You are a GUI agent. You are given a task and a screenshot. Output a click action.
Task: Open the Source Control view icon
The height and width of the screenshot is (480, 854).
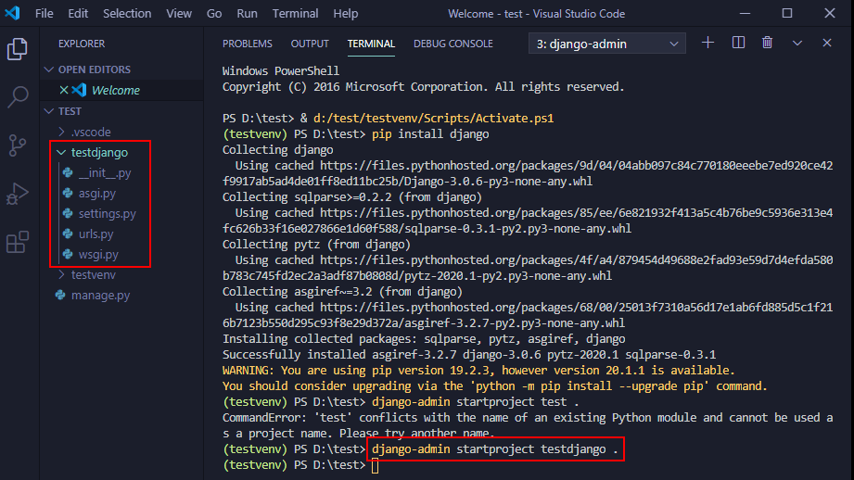18,145
